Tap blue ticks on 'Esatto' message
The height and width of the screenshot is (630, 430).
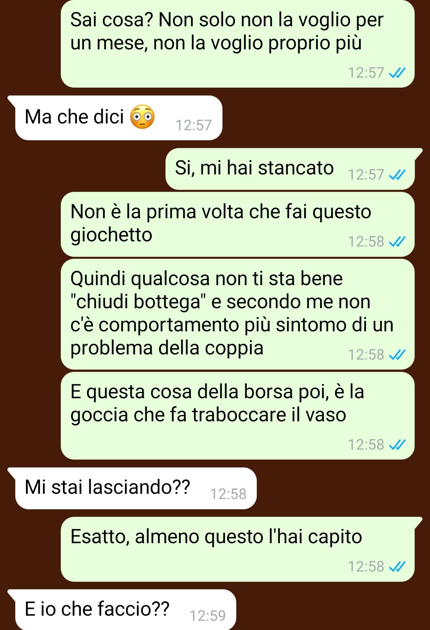[397, 566]
